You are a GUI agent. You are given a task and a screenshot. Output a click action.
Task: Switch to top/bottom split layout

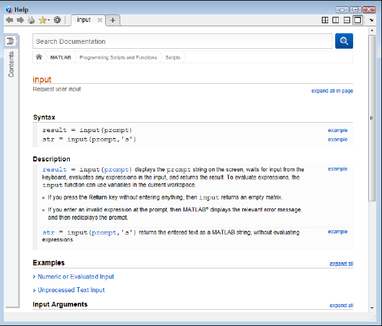[x=347, y=20]
